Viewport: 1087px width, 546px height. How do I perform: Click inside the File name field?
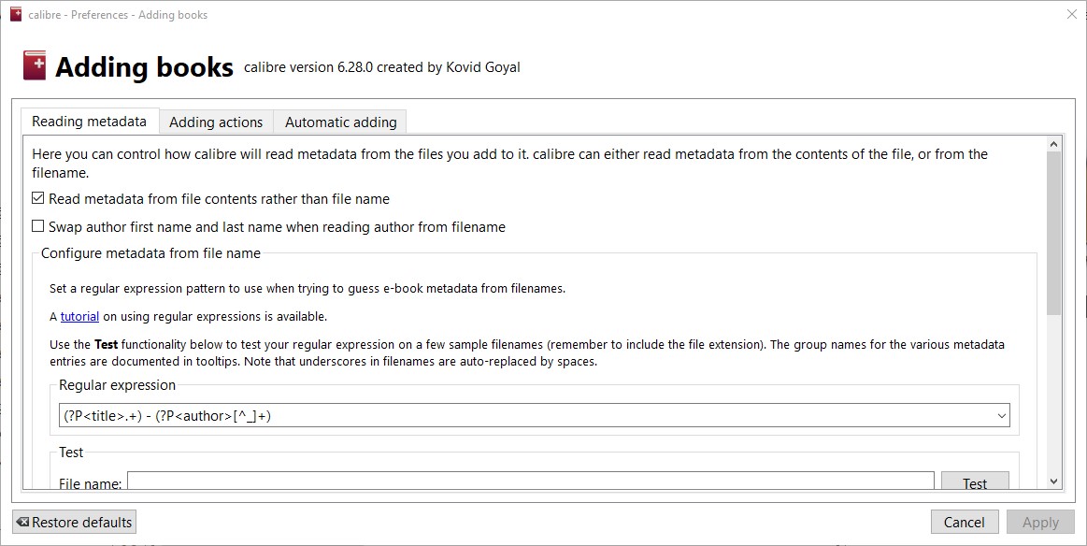(x=530, y=482)
